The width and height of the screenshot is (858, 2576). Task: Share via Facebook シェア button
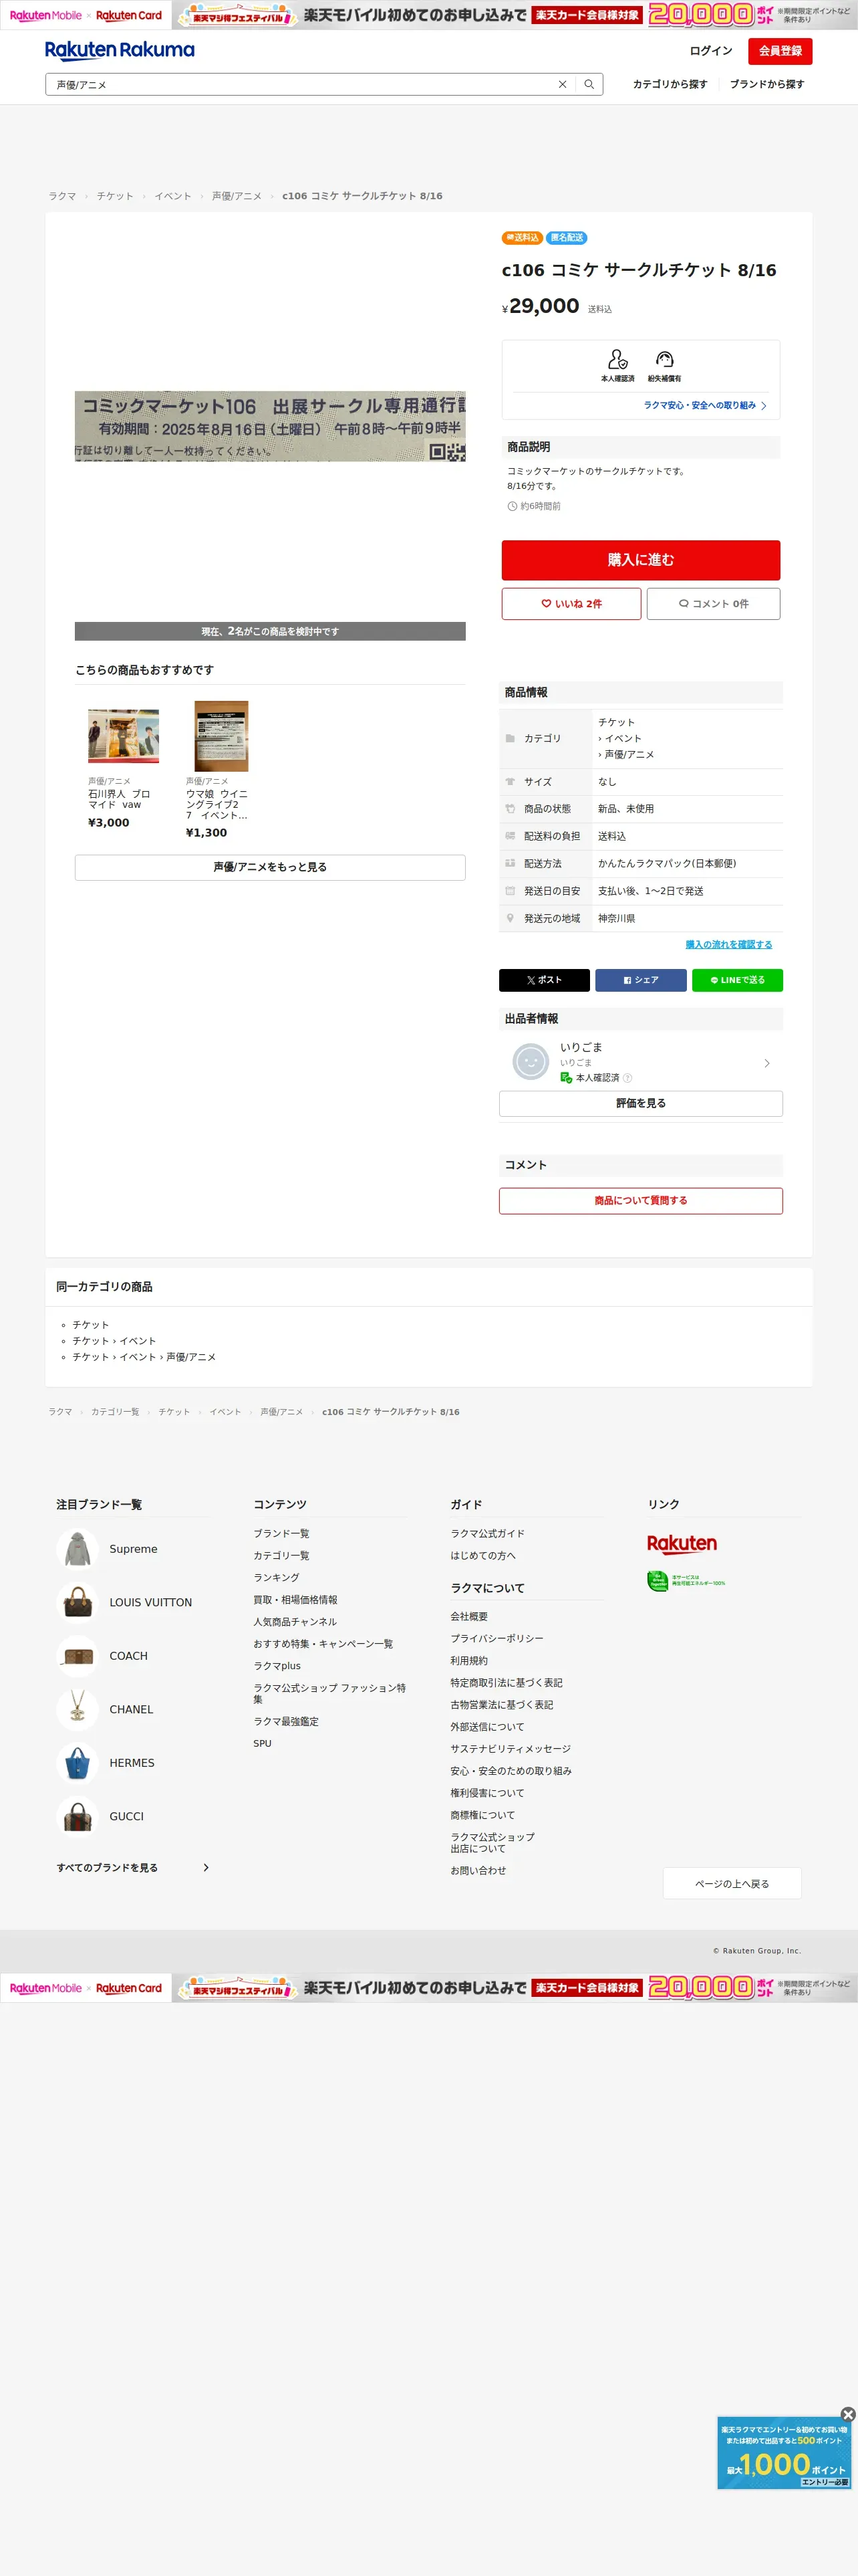pyautogui.click(x=641, y=980)
